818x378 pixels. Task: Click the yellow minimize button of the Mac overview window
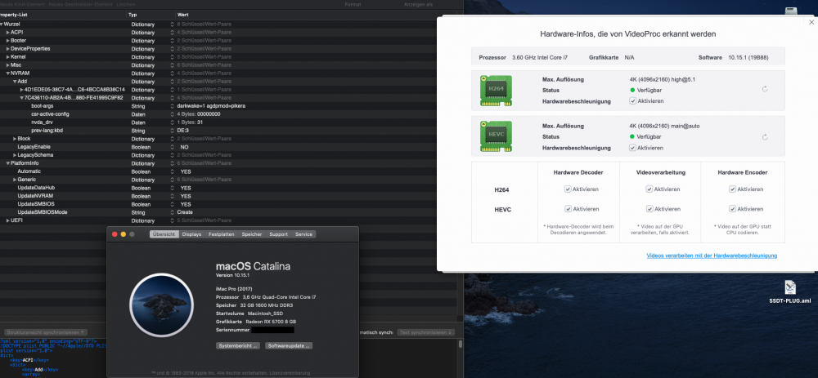(x=124, y=234)
